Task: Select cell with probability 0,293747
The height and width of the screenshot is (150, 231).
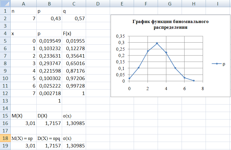Action: [49, 63]
